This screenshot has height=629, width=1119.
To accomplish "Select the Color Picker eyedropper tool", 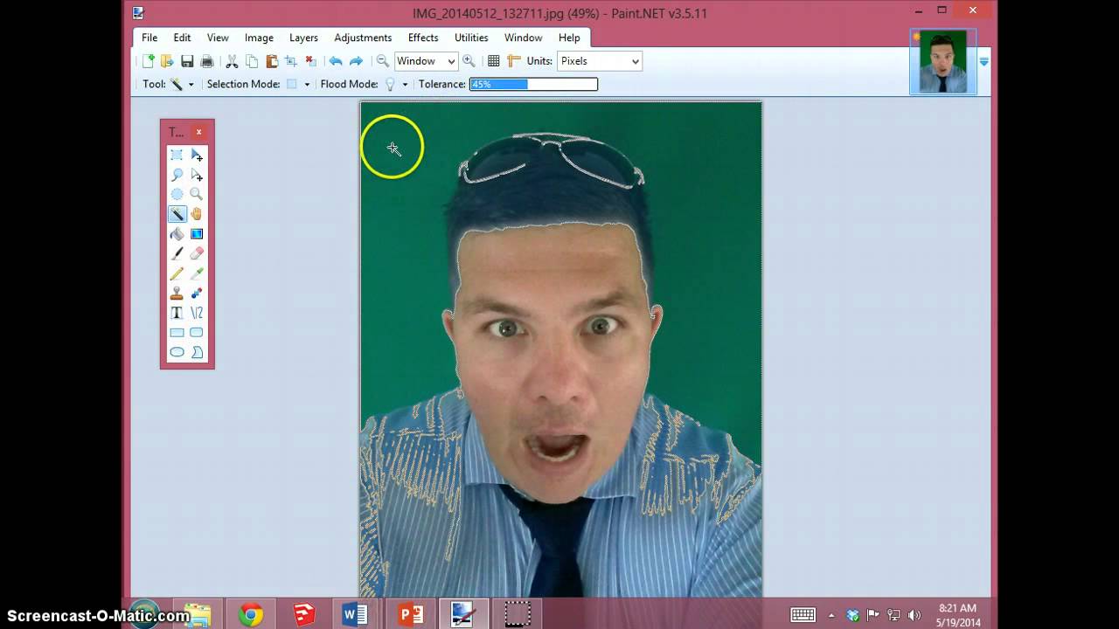I will tap(197, 273).
